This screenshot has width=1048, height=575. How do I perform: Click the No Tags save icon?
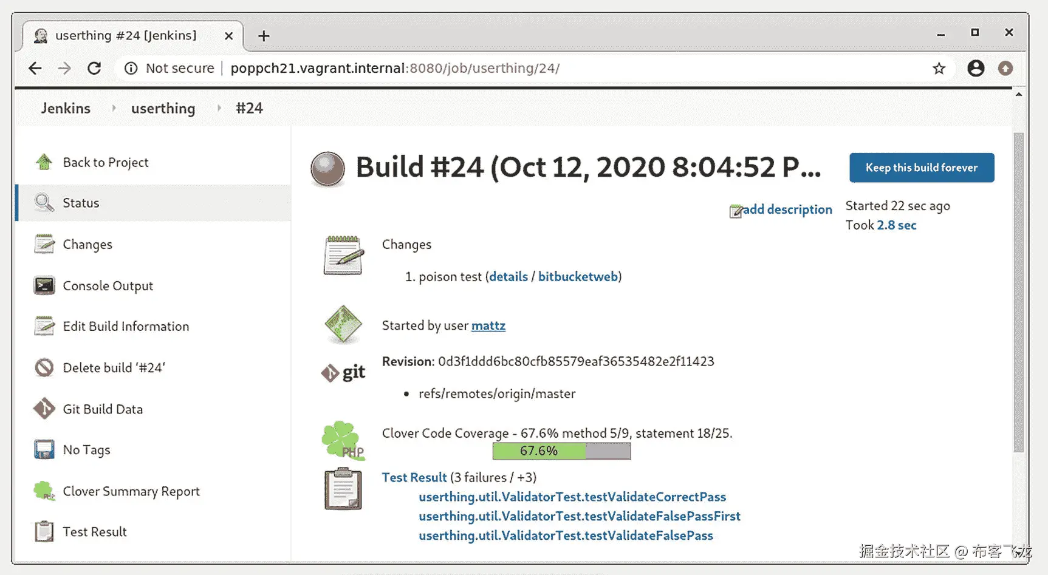click(x=44, y=450)
